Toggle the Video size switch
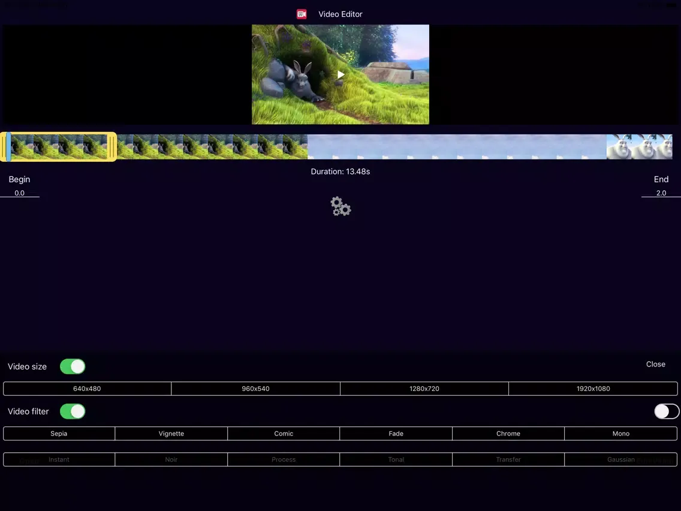Viewport: 681px width, 511px height. pos(73,366)
